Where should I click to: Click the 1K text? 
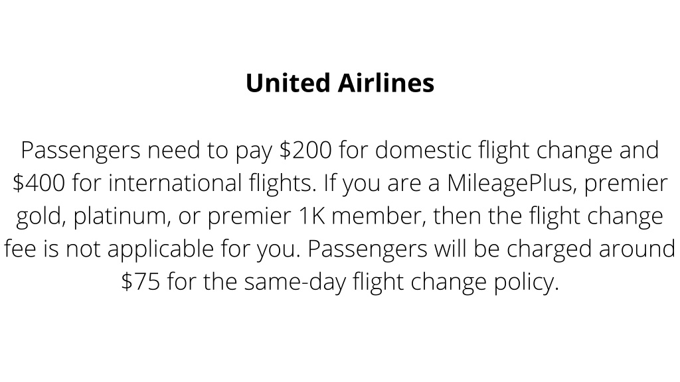coord(312,216)
